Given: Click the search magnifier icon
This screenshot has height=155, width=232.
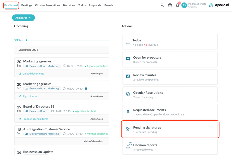Looking at the screenshot, I should (x=162, y=5).
